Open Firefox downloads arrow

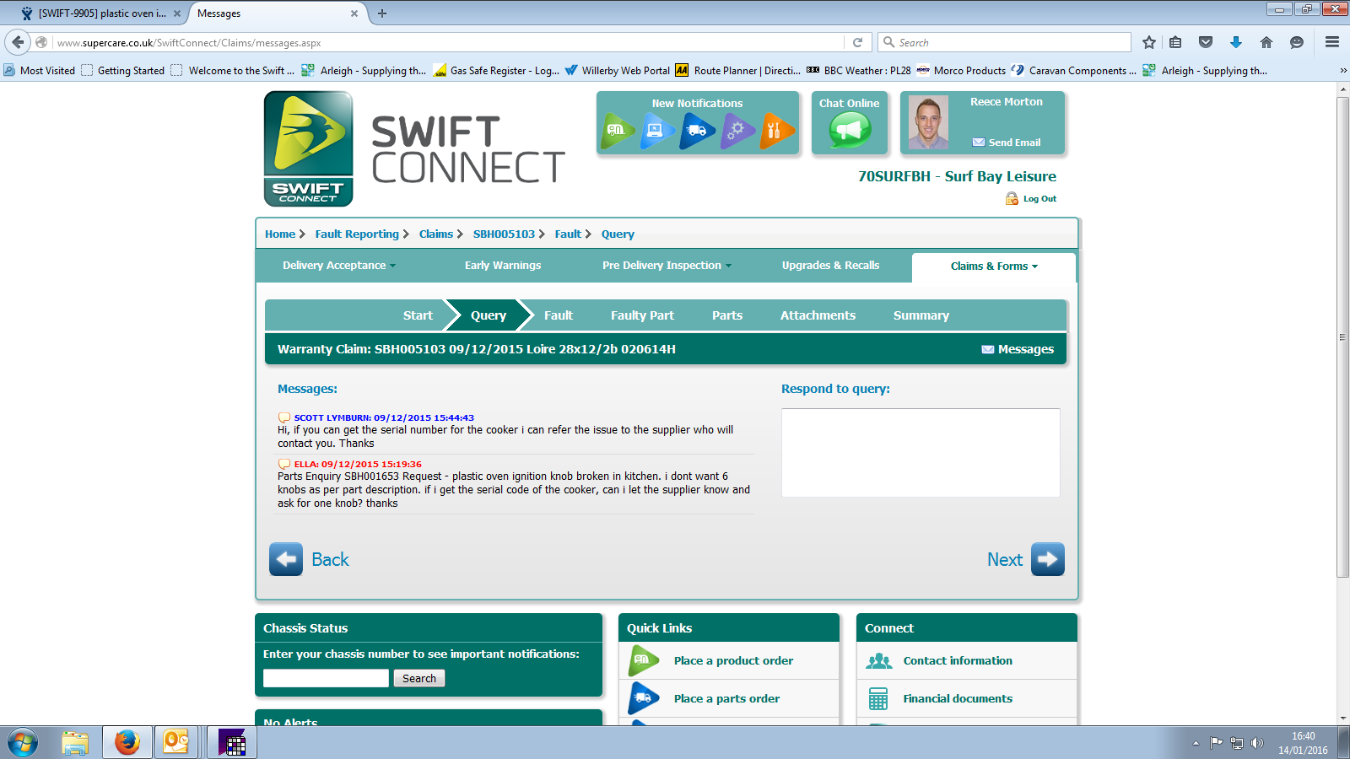(1236, 42)
